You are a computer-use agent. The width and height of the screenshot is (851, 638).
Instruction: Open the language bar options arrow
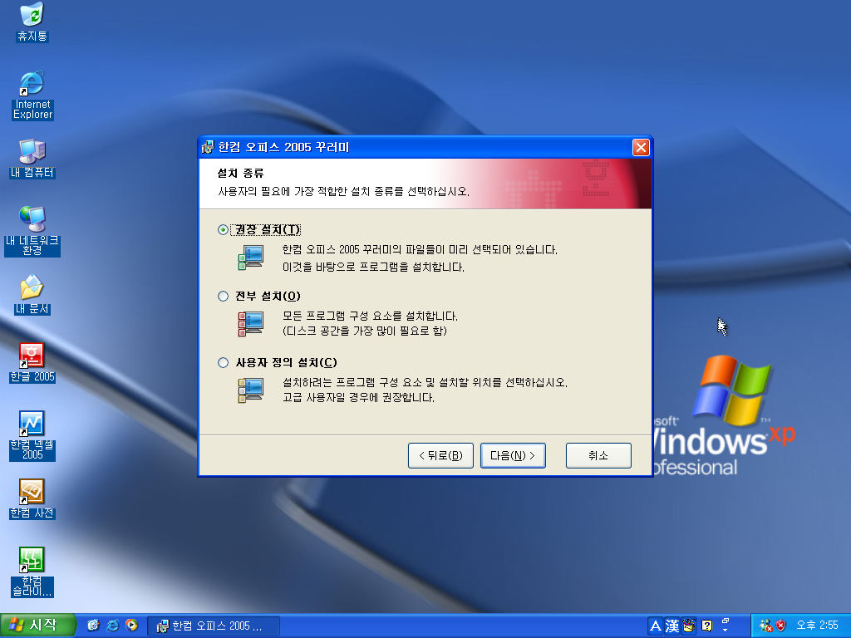tap(725, 630)
